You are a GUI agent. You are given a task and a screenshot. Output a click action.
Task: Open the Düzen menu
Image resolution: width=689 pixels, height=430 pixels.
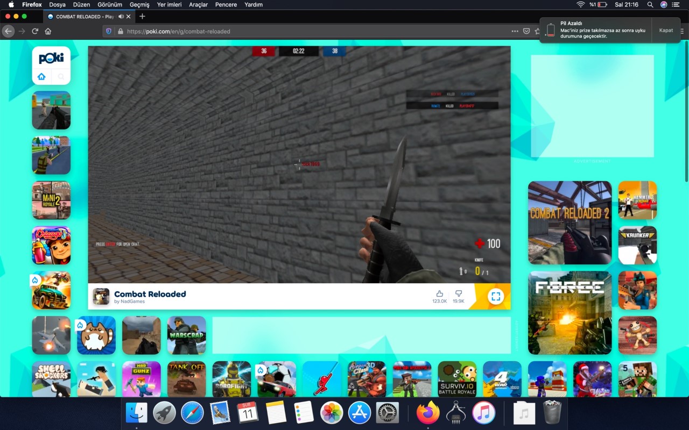coord(81,4)
